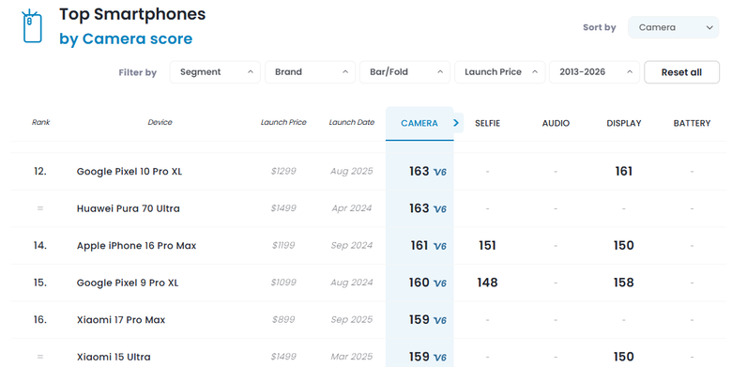Click the Apr 2024 launch date
732x367 pixels.
(x=352, y=208)
